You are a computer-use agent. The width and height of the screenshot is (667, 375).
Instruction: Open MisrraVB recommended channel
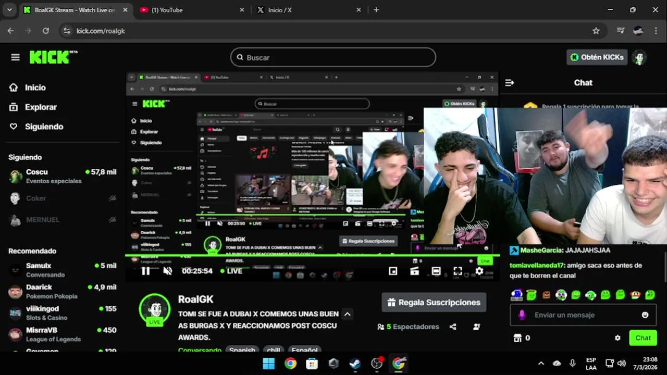pyautogui.click(x=63, y=334)
